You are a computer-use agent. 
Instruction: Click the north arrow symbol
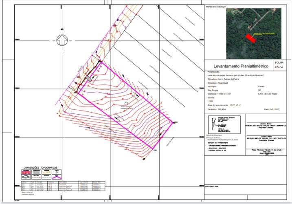coord(62,40)
